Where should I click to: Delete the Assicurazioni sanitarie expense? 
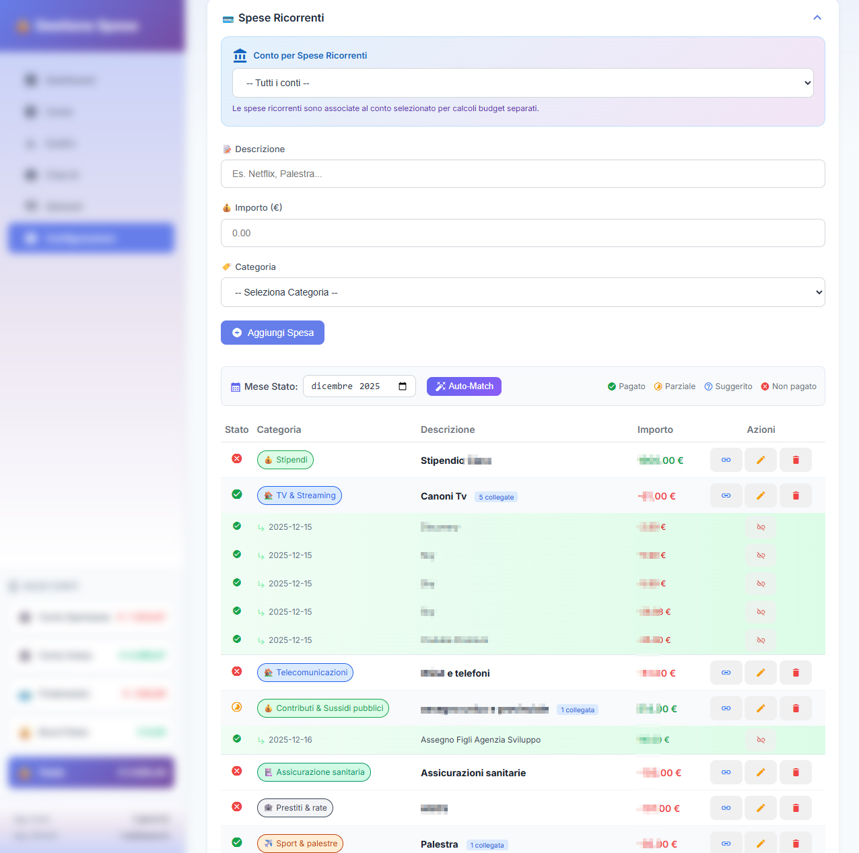(x=796, y=772)
